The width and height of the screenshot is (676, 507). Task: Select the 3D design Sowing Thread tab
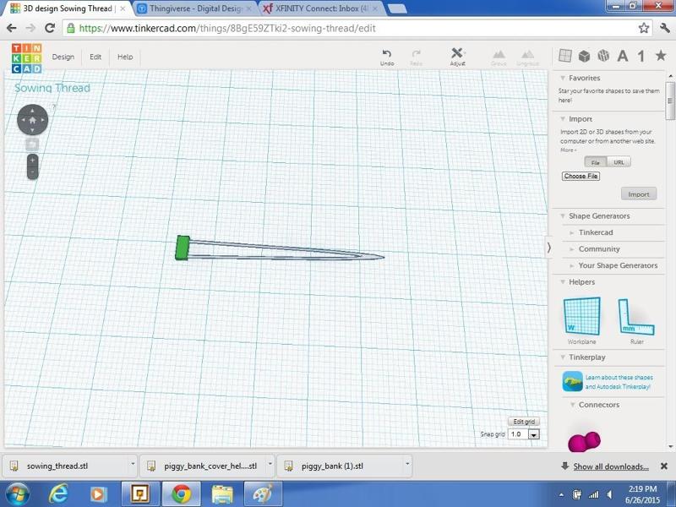tap(67, 8)
